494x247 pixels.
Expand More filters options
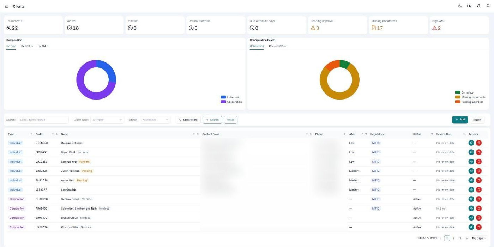[x=188, y=120]
